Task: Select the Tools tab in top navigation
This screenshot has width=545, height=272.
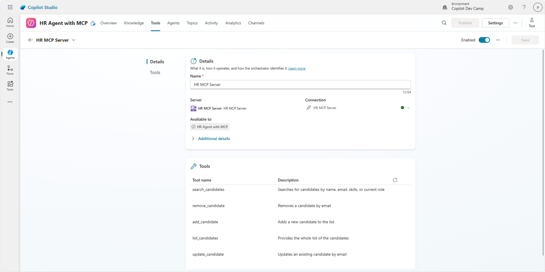Action: click(155, 23)
